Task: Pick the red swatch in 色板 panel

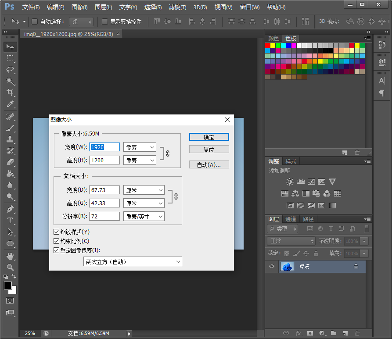Action: [x=268, y=45]
